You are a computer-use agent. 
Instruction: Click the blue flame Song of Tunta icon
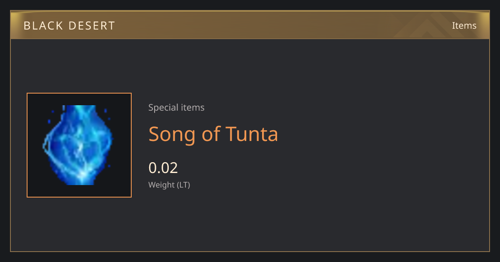78,145
